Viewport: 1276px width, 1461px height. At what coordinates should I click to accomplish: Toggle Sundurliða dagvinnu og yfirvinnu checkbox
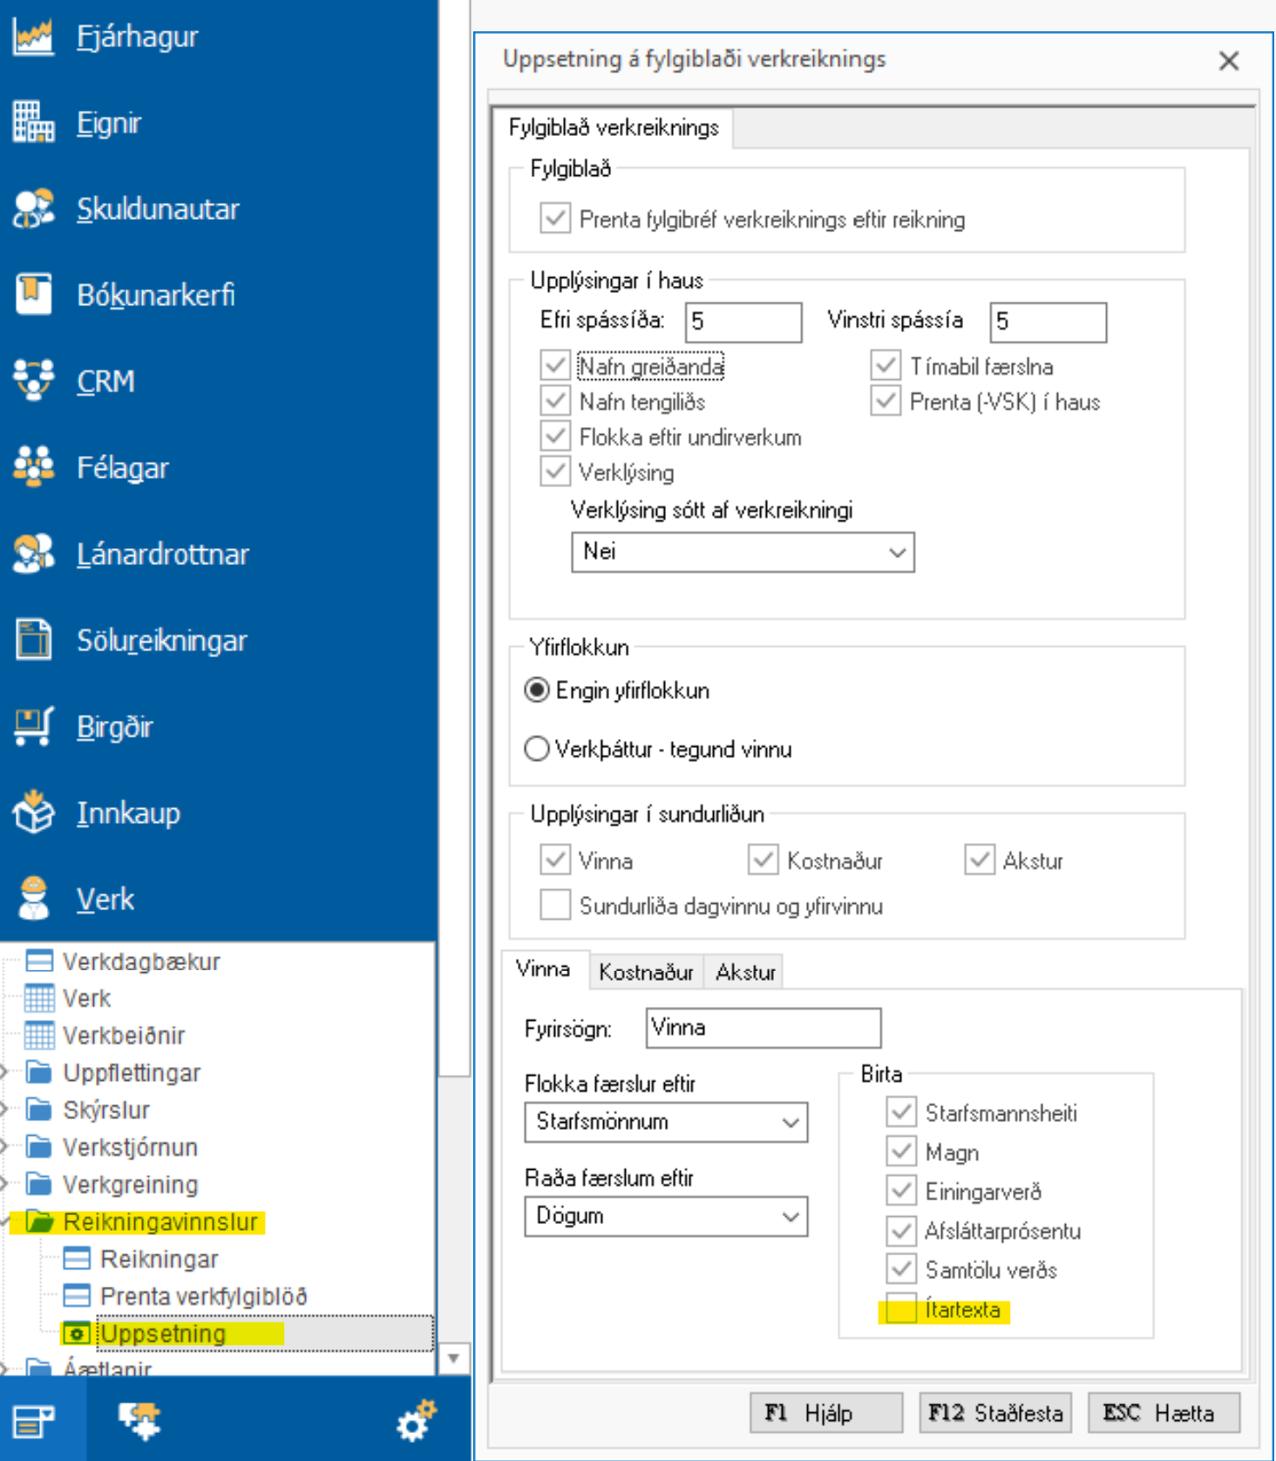[x=555, y=906]
